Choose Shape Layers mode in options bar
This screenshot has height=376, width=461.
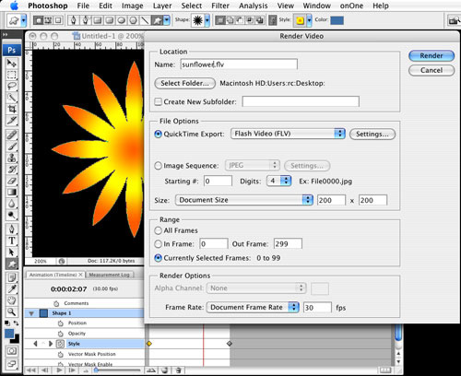point(38,20)
